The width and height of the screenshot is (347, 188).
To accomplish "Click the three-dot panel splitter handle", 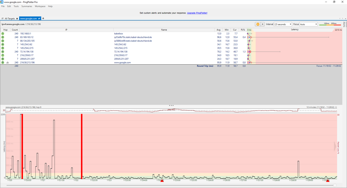I will 171,105.
